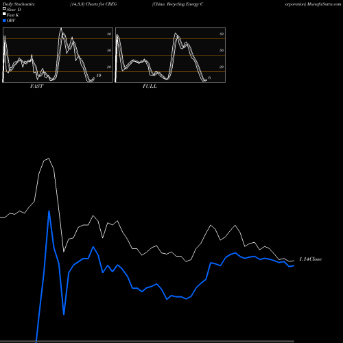The width and height of the screenshot is (343, 343).
Task: Click the Slow D legend swatch
Action: click(x=4, y=9)
